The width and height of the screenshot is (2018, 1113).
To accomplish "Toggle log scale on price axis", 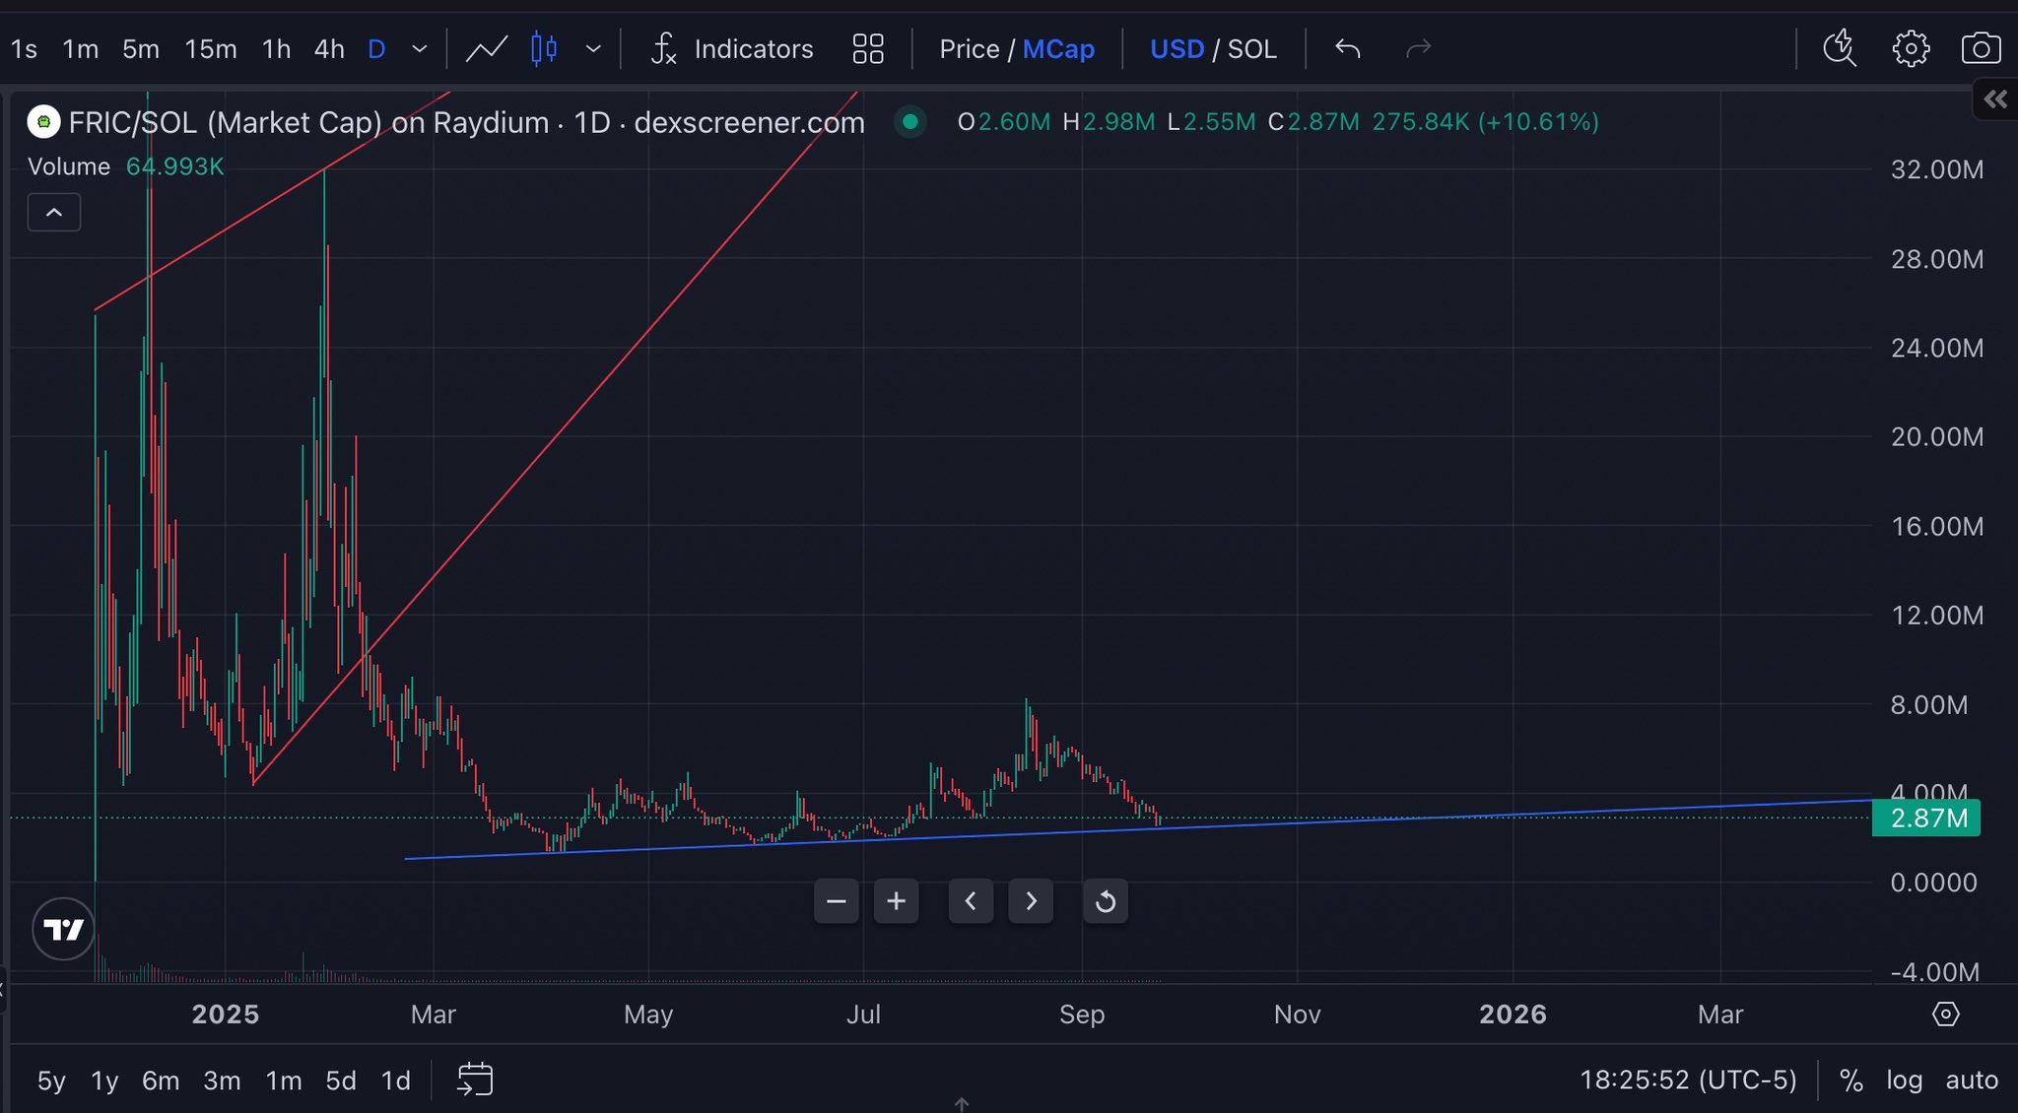I will (x=1904, y=1080).
